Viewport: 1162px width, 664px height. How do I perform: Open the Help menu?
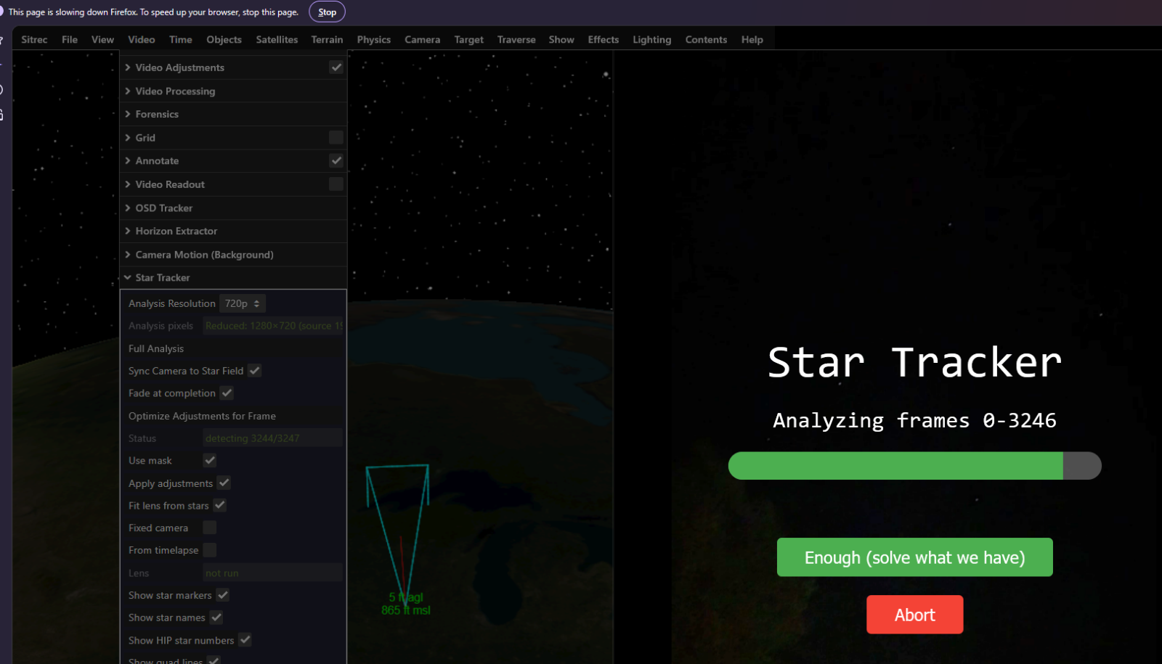coord(752,39)
